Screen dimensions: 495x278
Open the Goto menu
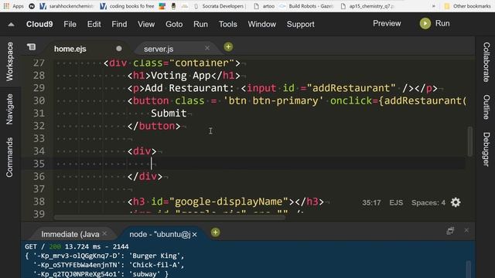[174, 24]
